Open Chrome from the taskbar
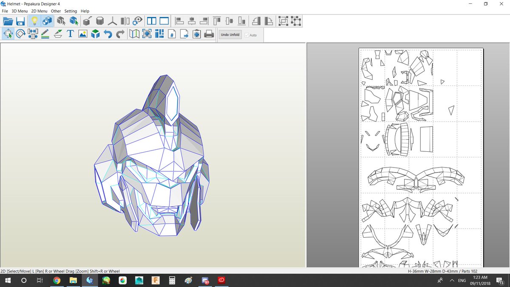Viewport: 510px width, 287px height. pyautogui.click(x=57, y=280)
